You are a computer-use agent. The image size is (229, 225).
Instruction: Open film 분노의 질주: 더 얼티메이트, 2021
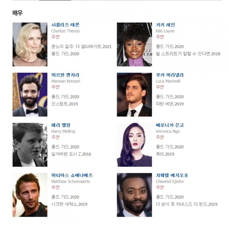pos(81,47)
